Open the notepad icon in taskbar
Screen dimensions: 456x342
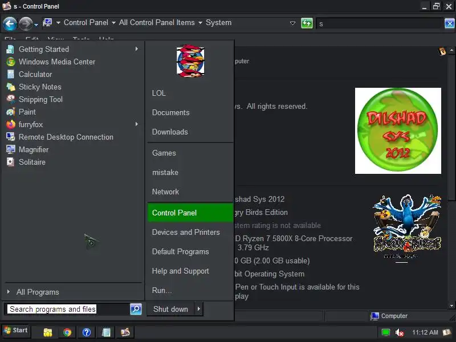(x=106, y=332)
